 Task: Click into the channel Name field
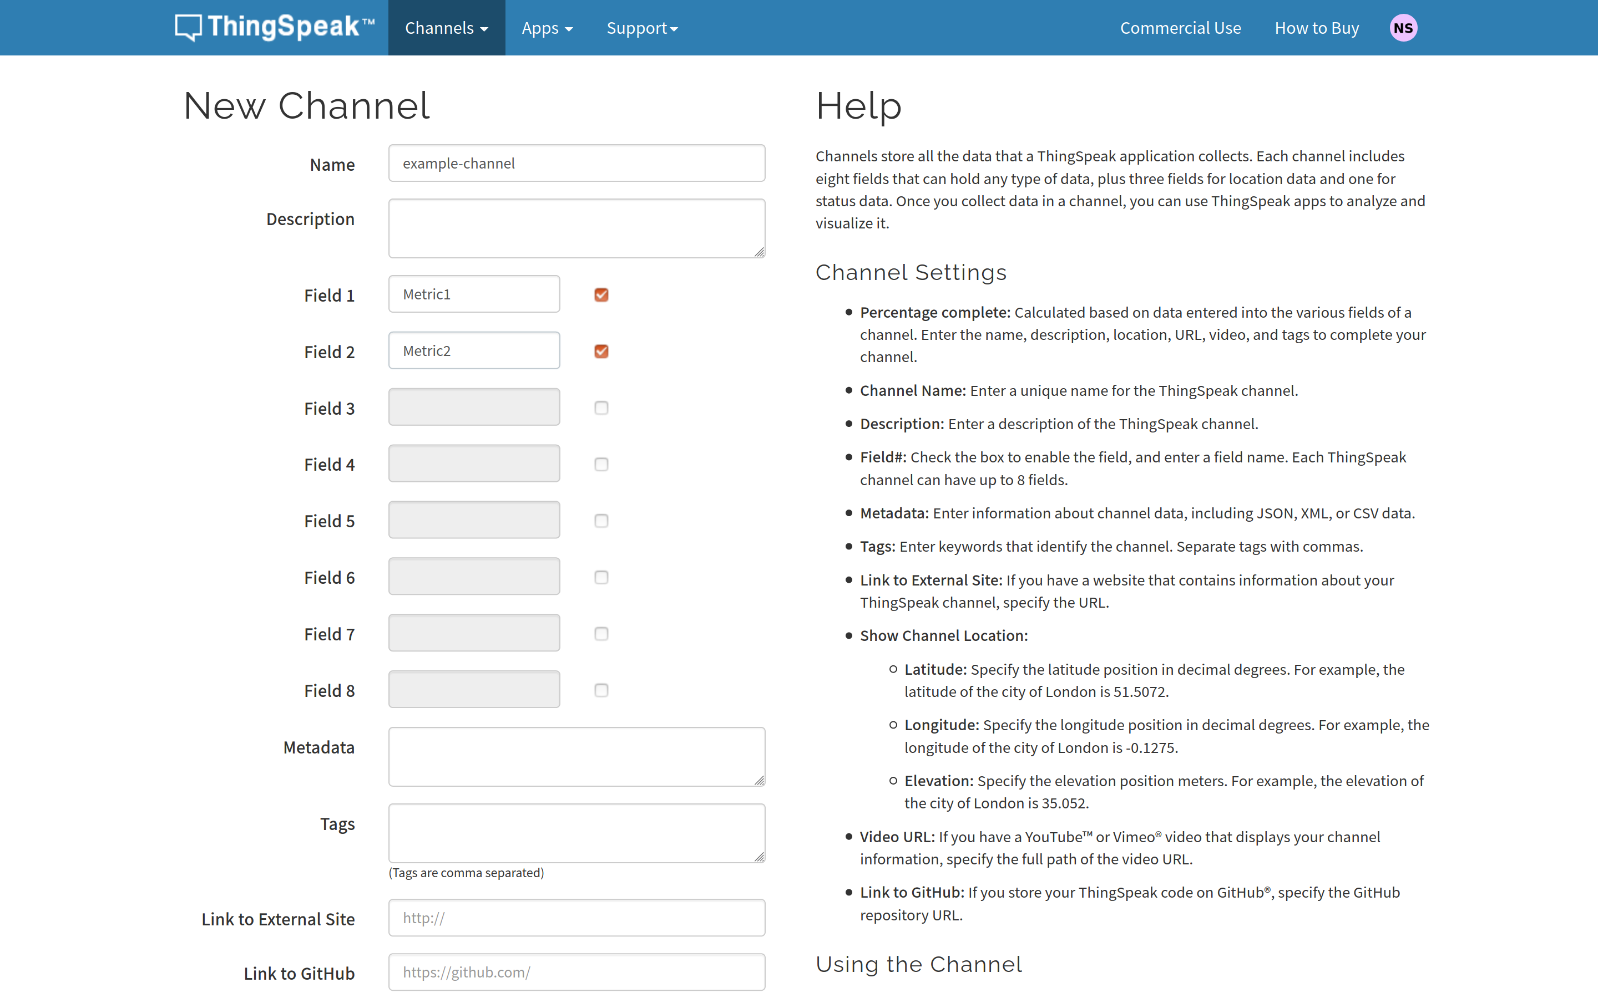[x=577, y=163]
